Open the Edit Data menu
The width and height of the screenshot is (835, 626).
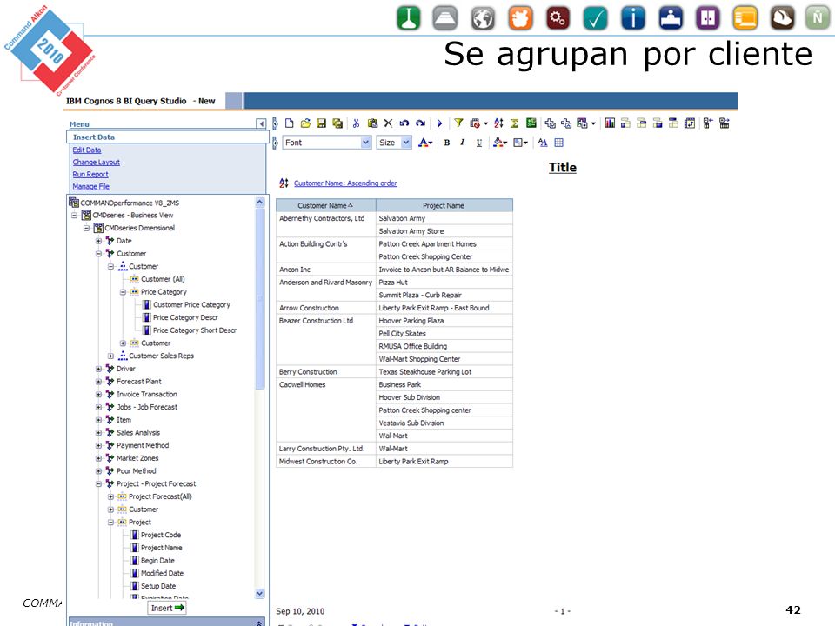(x=87, y=150)
